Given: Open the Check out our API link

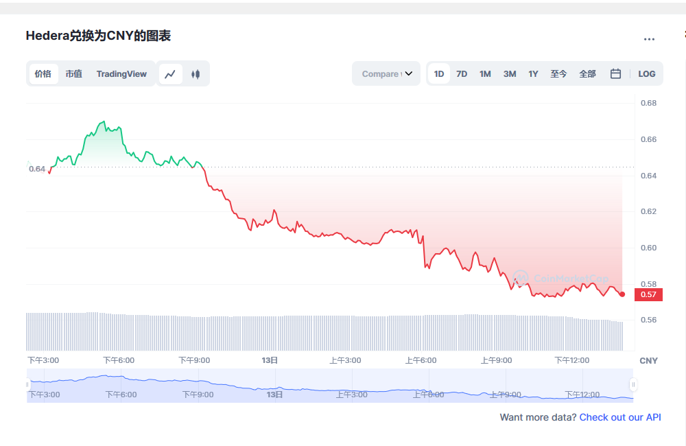Looking at the screenshot, I should [x=620, y=417].
